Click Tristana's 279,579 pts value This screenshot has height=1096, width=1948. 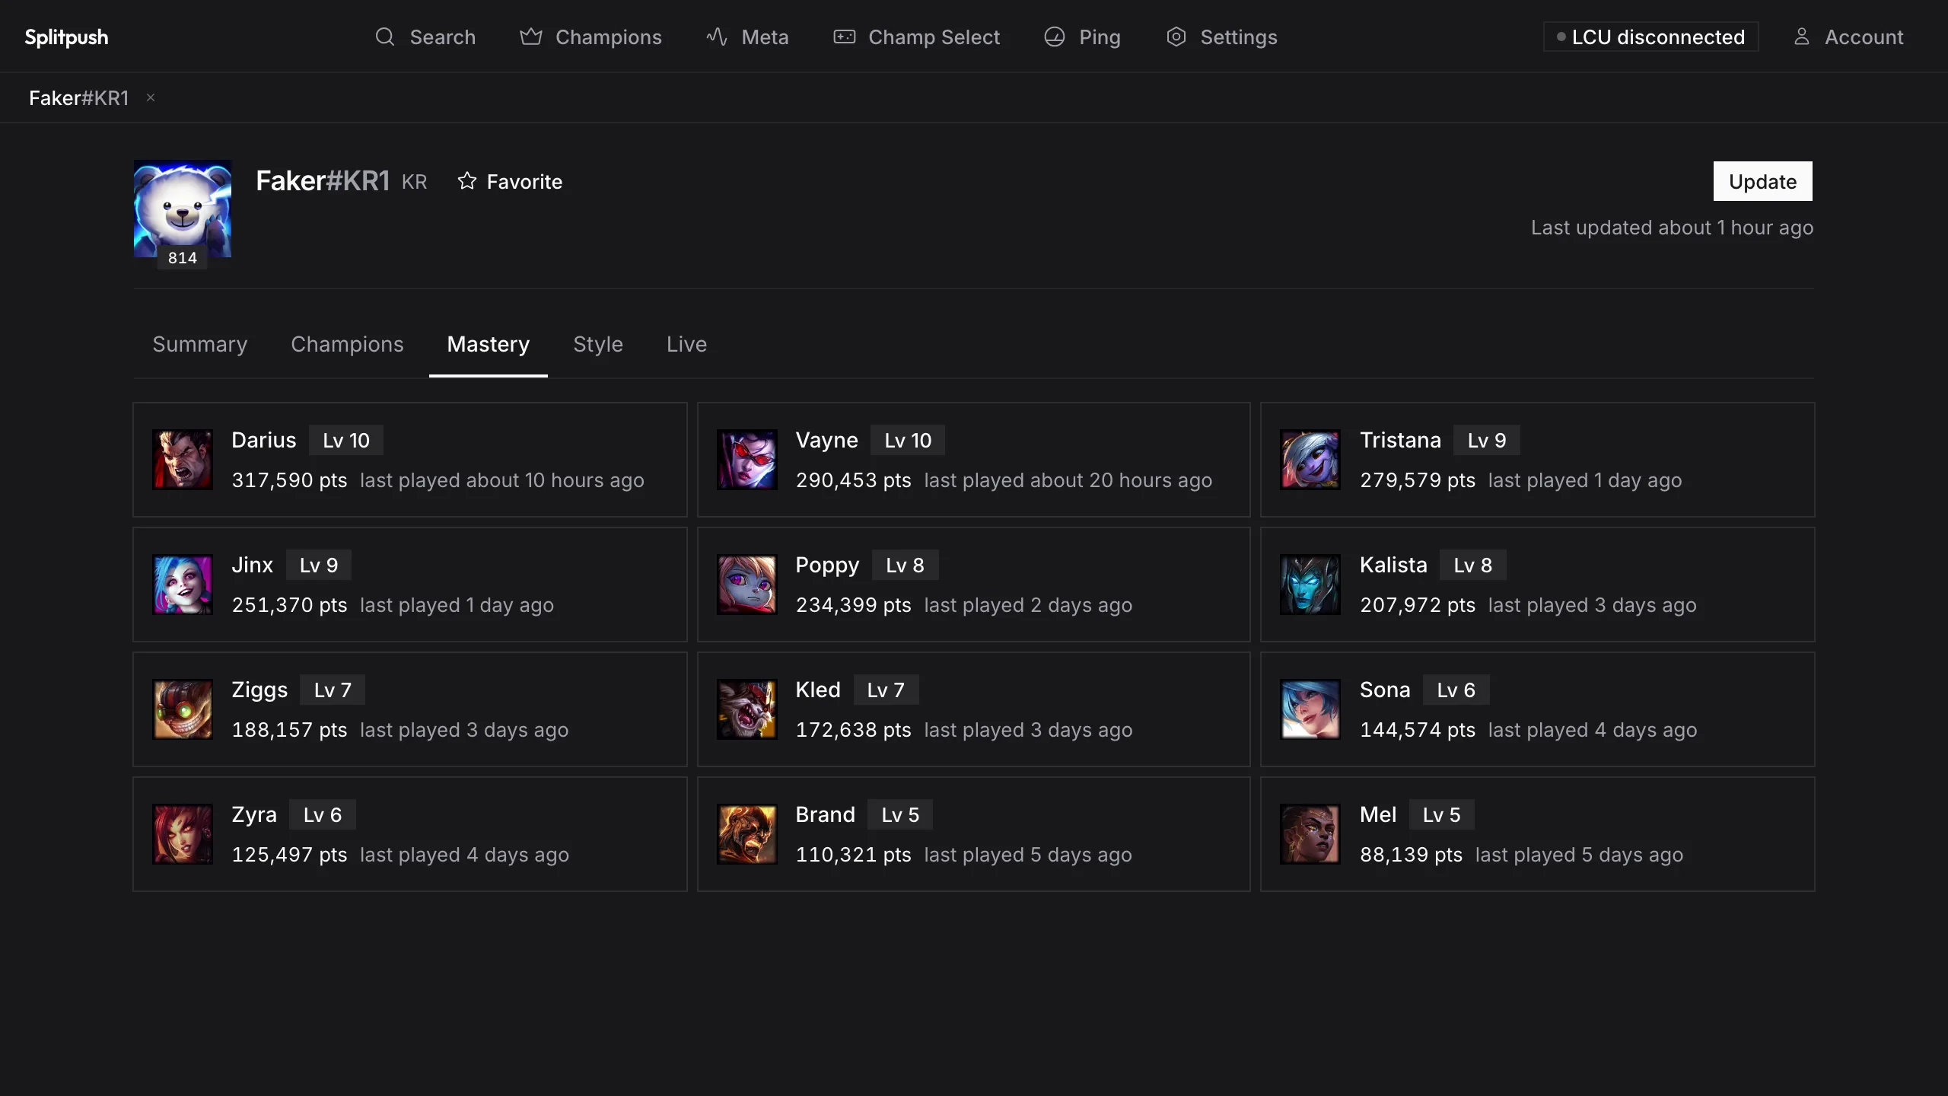(x=1417, y=480)
